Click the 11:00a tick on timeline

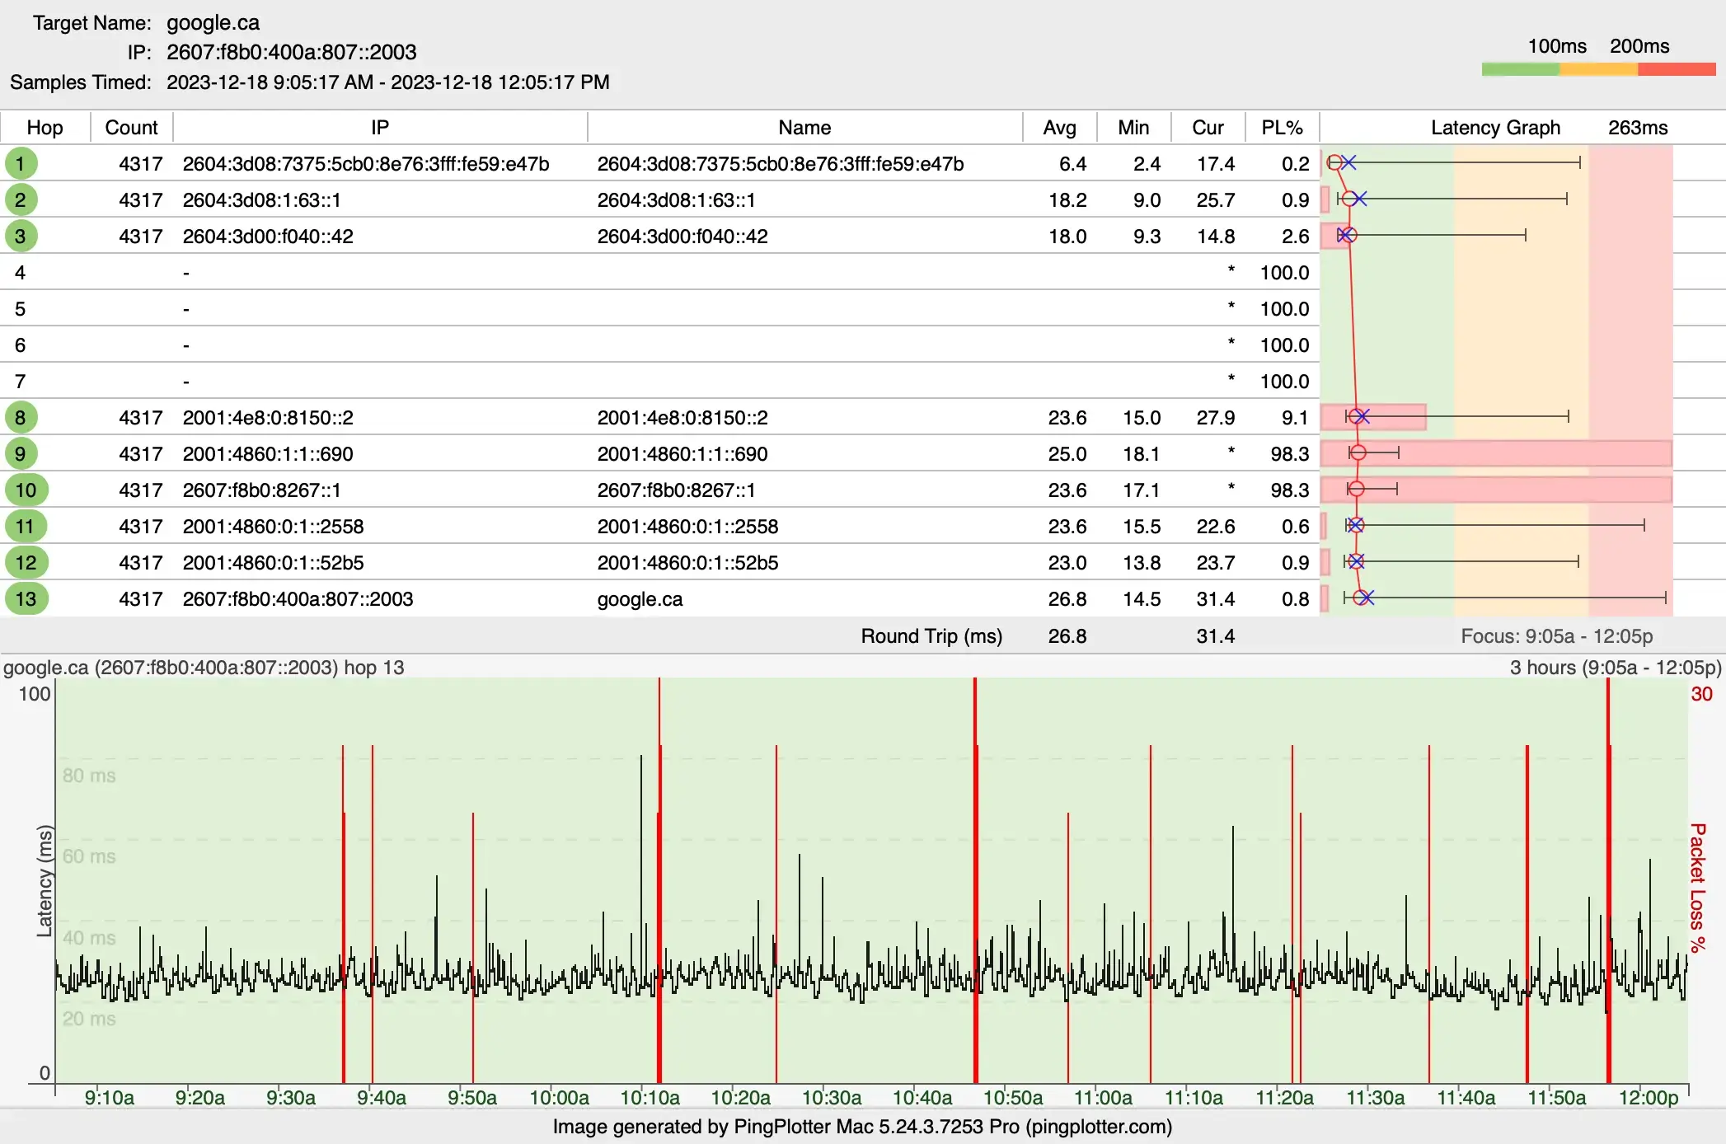1103,1098
